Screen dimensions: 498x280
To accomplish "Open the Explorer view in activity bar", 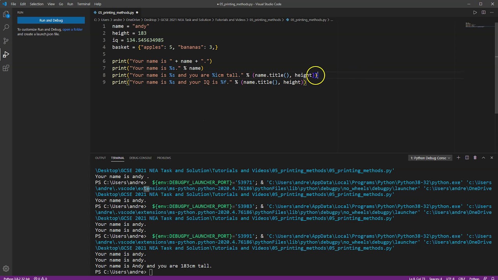I will tap(6, 14).
